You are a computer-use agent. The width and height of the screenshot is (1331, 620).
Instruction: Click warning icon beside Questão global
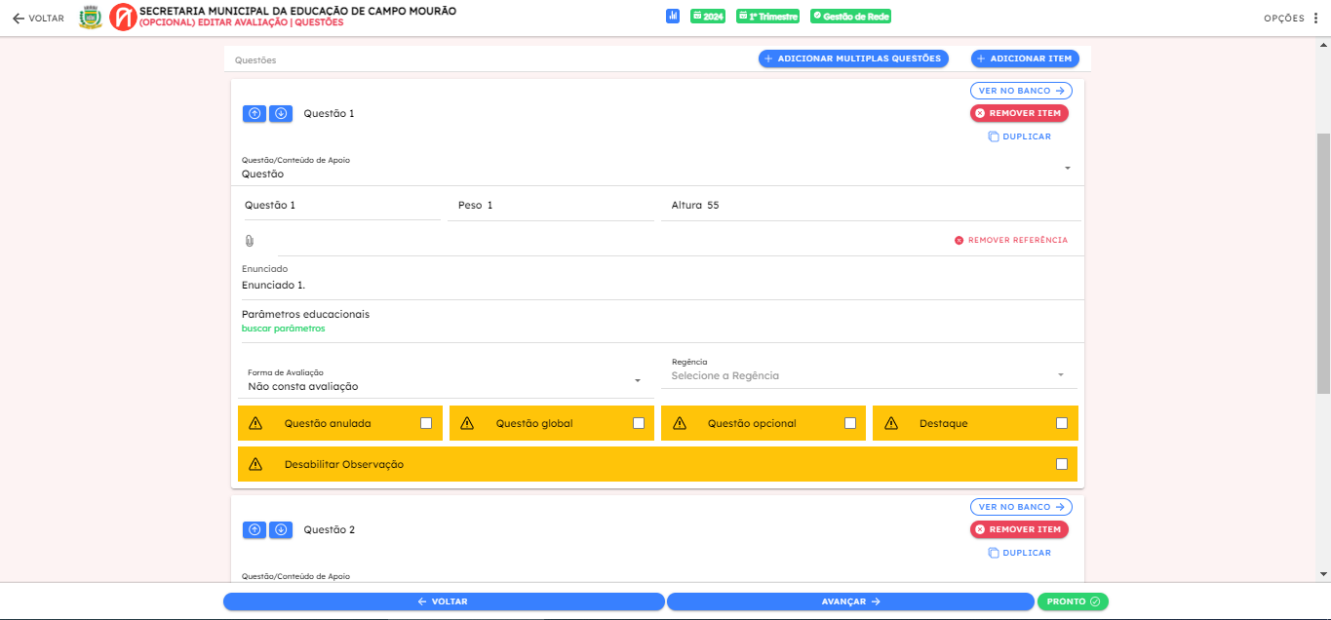467,423
